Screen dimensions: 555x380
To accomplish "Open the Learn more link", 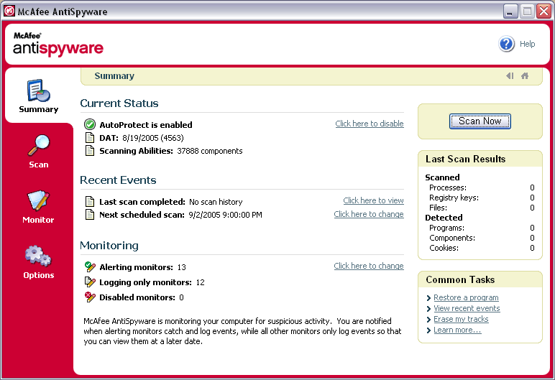I will 457,330.
